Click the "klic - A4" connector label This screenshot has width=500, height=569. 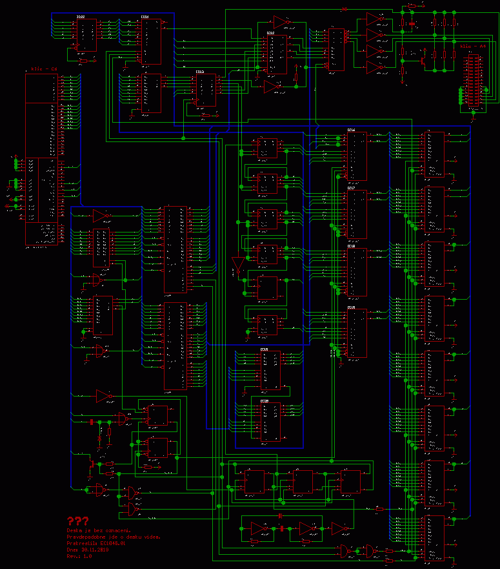click(472, 47)
